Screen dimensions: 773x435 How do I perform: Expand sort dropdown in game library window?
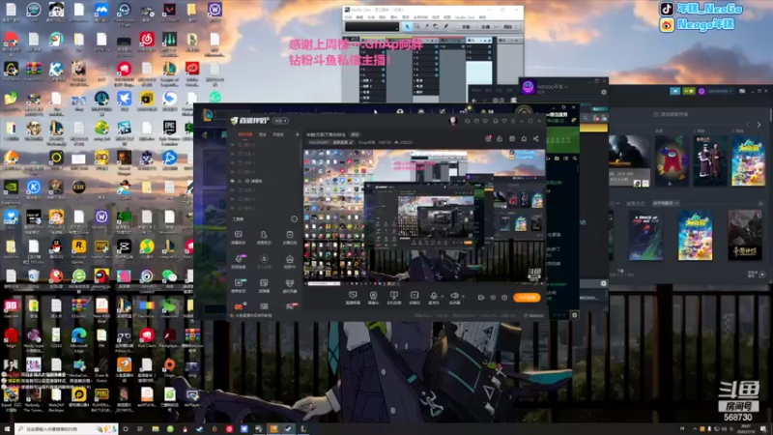tap(666, 203)
